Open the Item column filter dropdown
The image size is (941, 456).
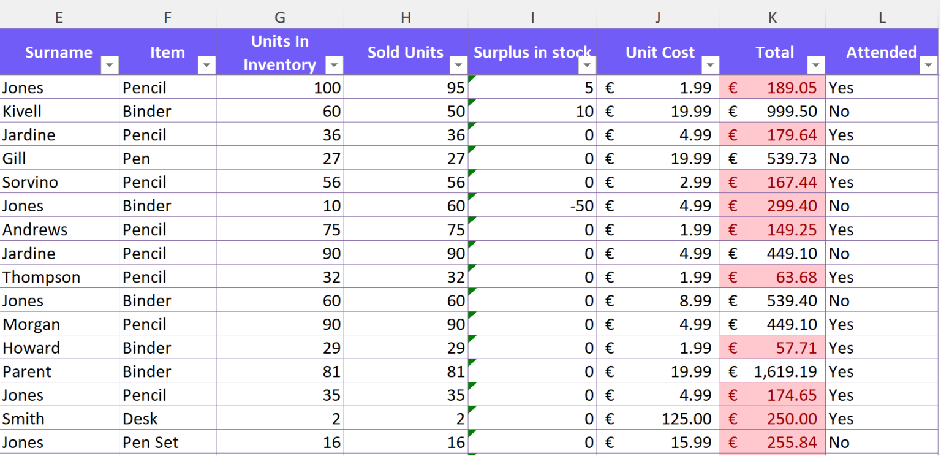207,65
